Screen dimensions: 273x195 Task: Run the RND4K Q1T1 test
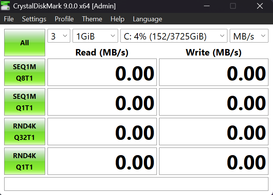click(x=25, y=161)
